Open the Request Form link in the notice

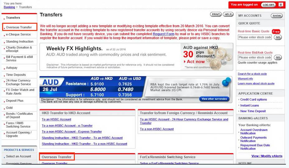pyautogui.click(x=163, y=34)
